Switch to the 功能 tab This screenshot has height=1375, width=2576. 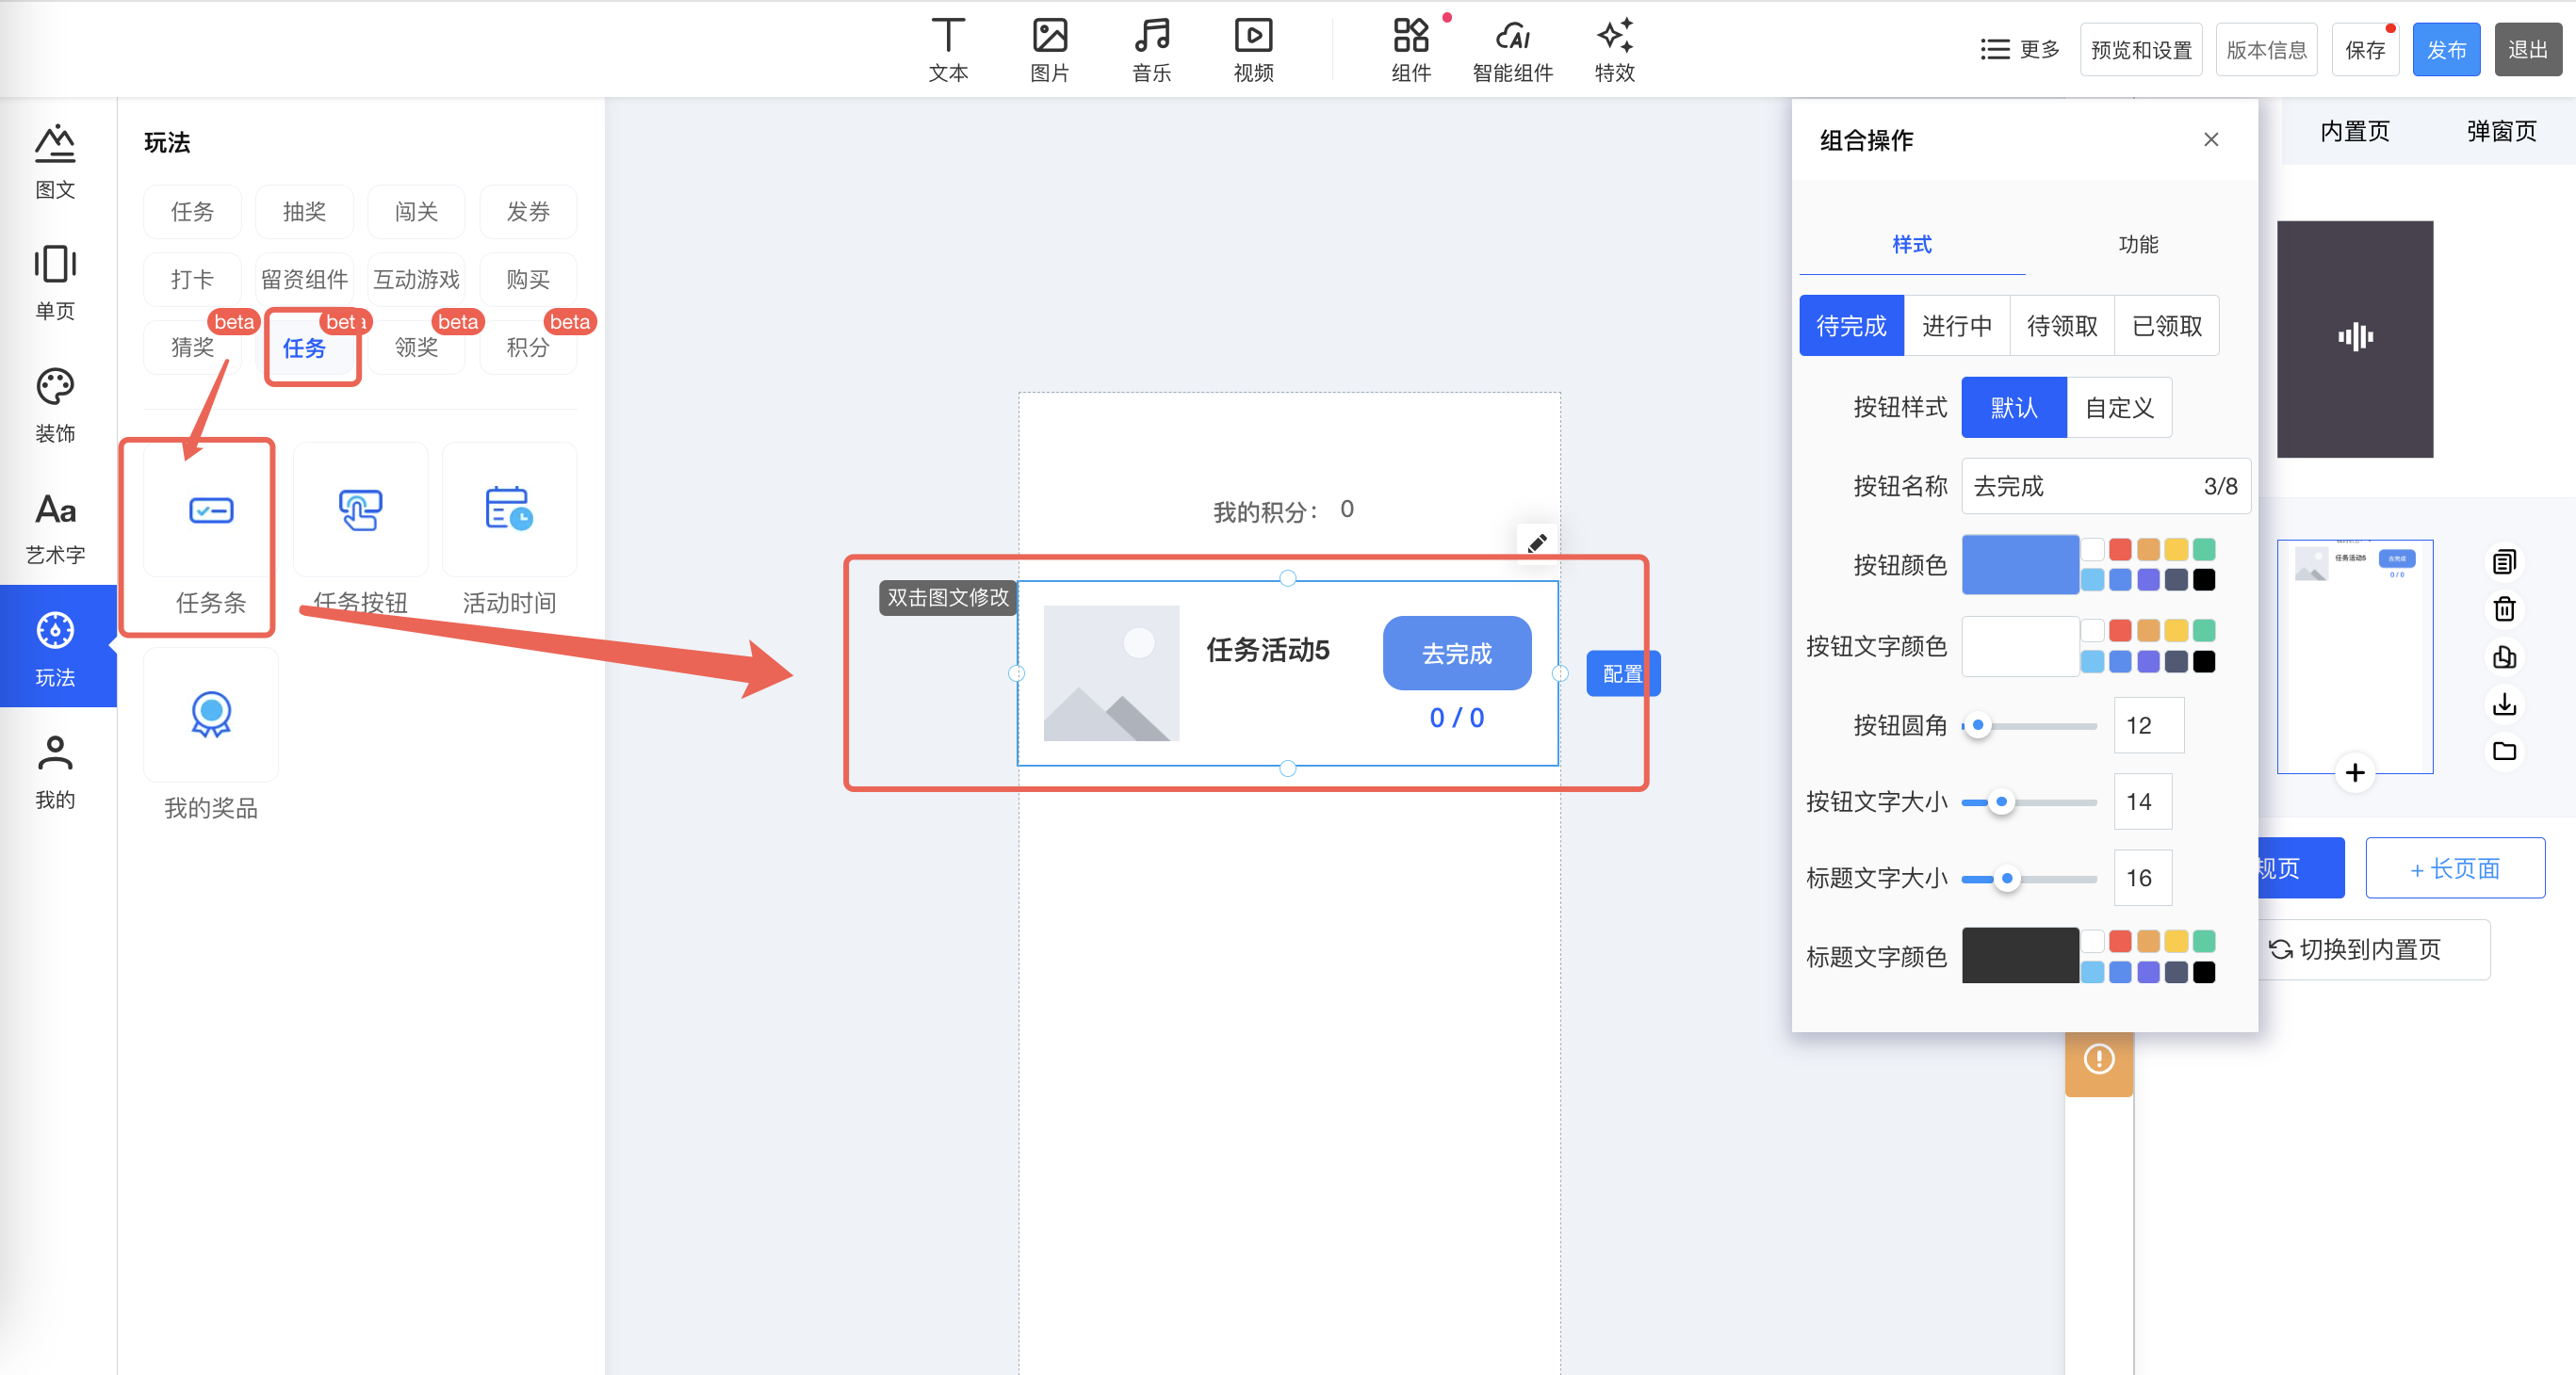pyautogui.click(x=2137, y=245)
